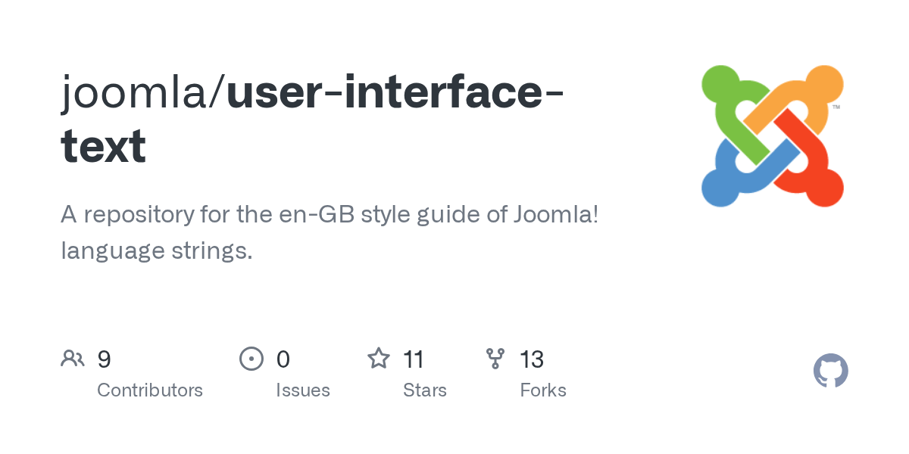Click the Forks branch icon

(495, 358)
